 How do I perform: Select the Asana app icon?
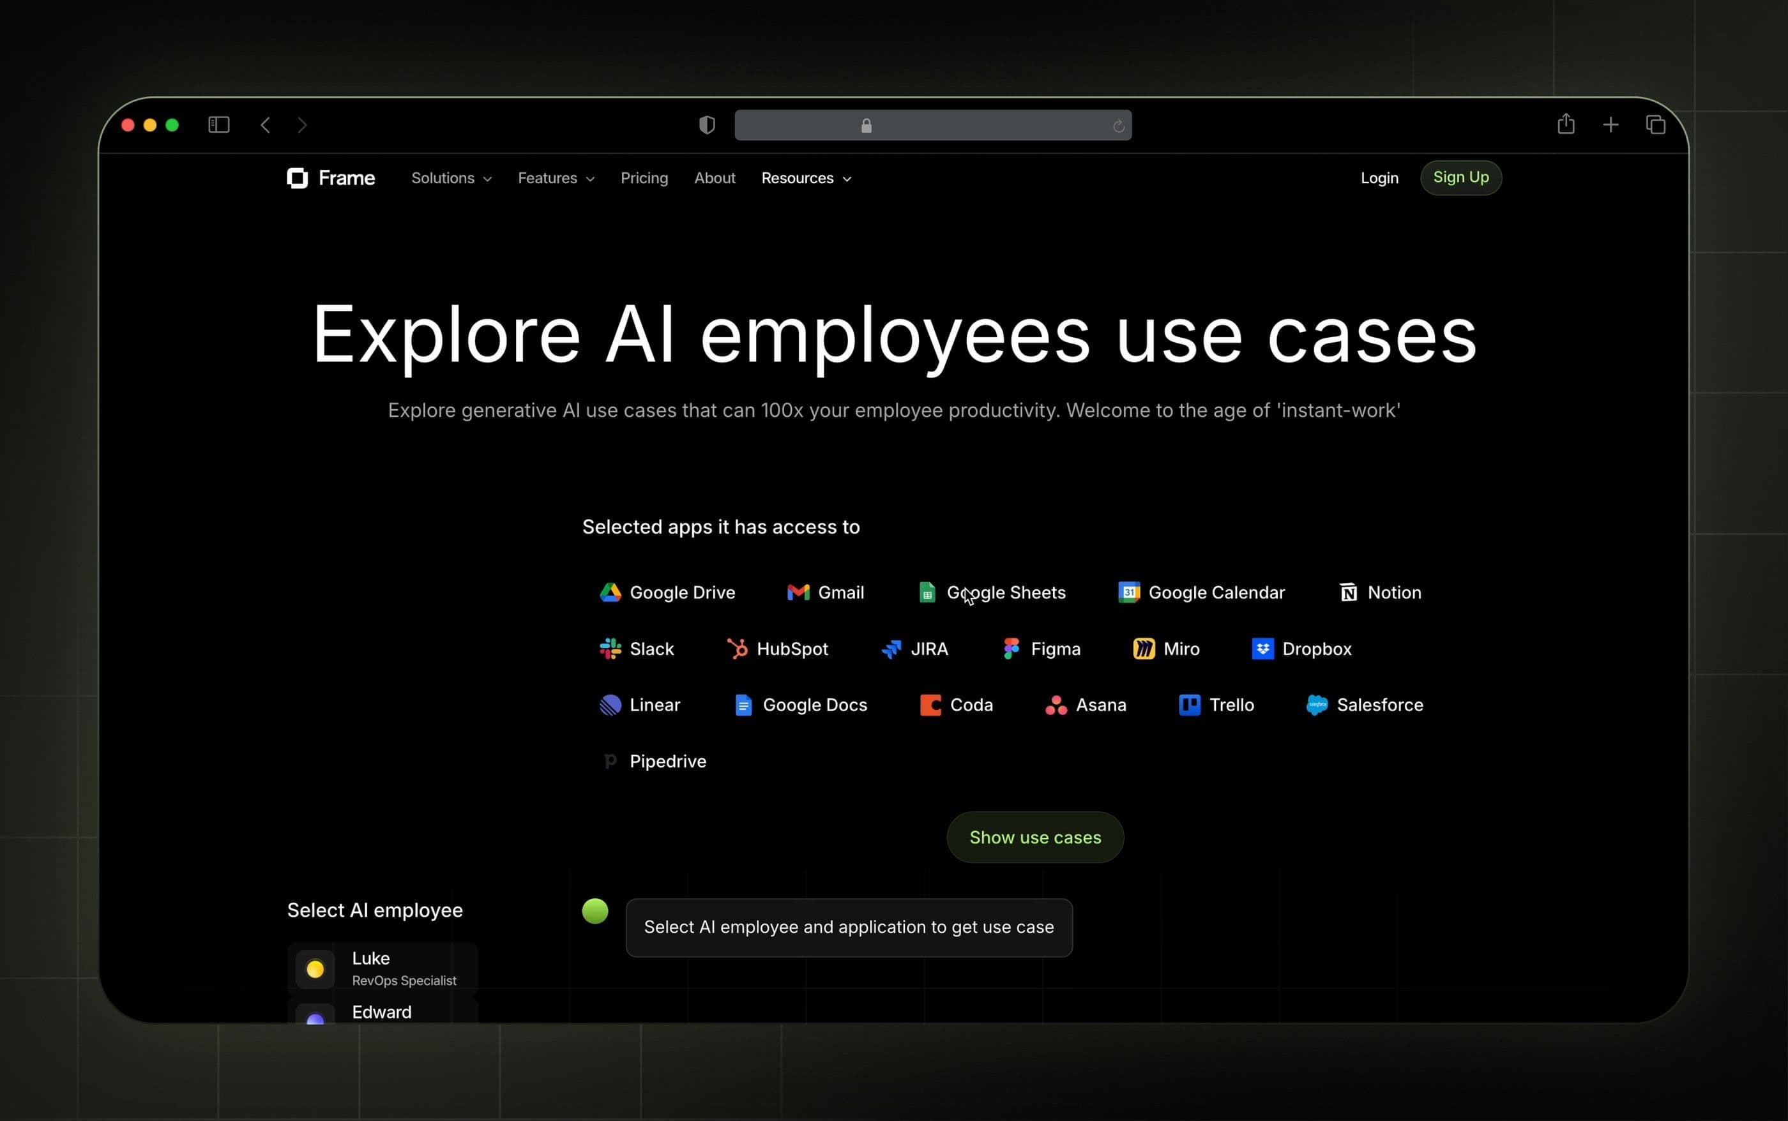coord(1056,705)
